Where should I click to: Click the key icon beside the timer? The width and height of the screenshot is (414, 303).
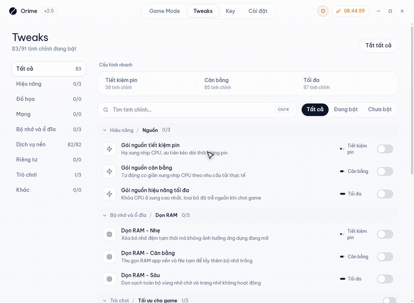338,11
